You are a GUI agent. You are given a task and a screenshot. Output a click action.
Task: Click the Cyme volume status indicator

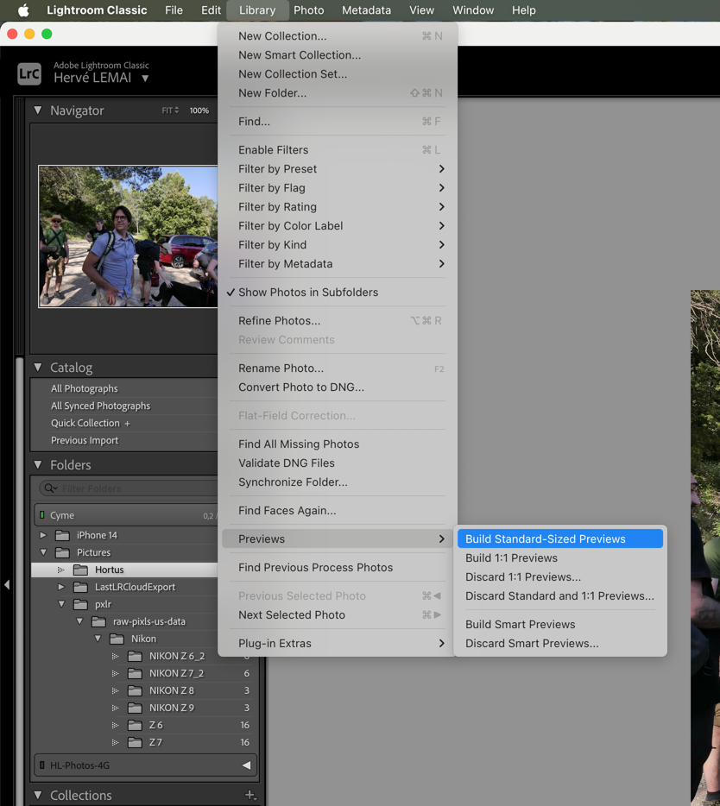pos(41,514)
